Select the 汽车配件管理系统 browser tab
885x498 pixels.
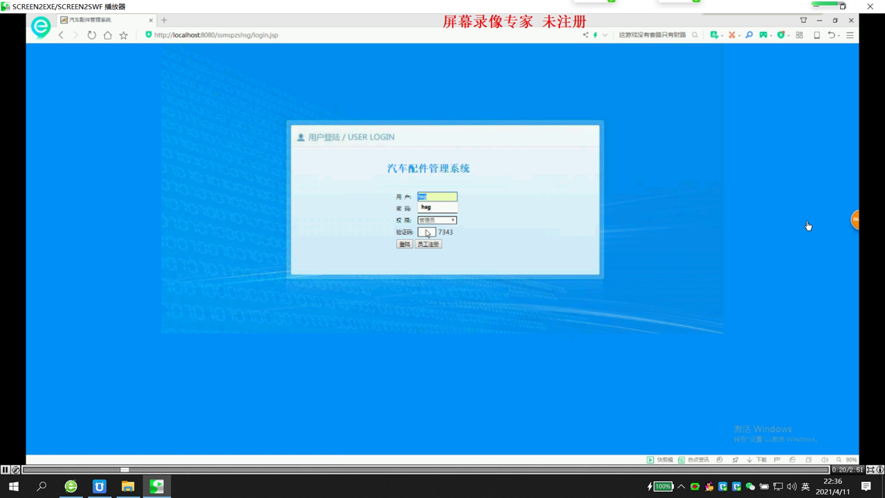(x=106, y=20)
